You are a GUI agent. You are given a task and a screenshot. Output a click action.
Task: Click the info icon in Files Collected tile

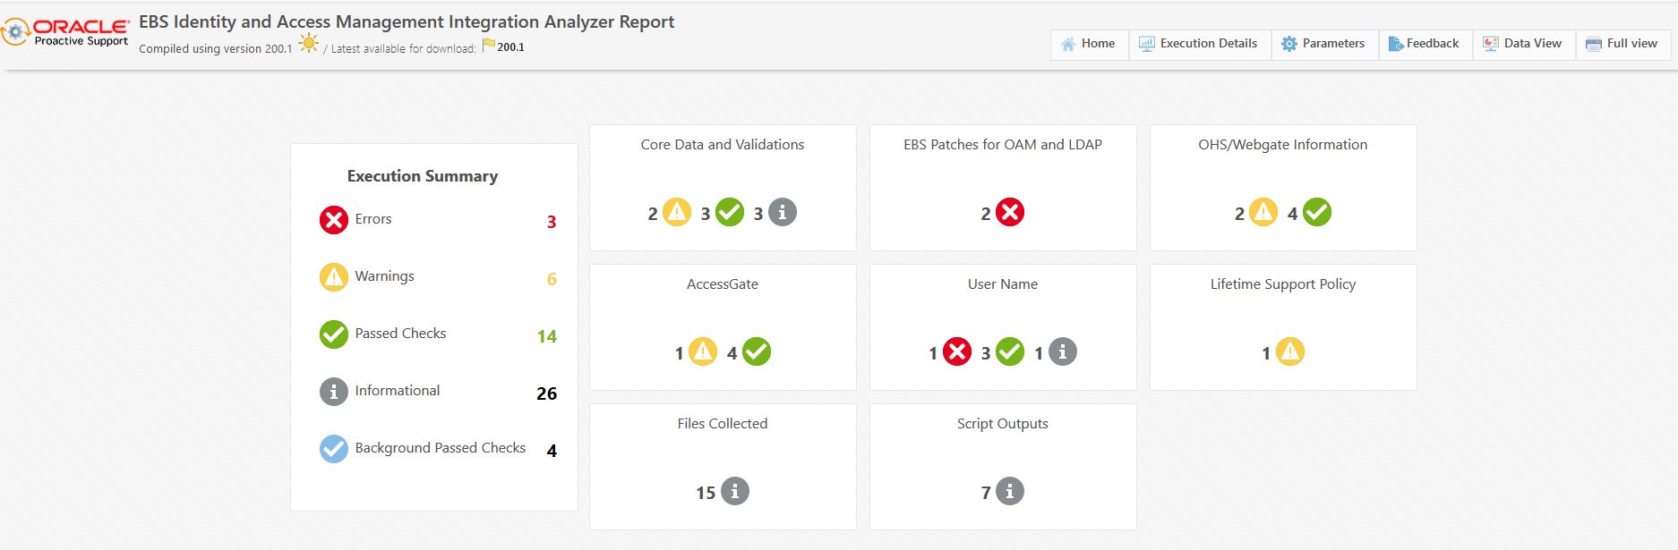coord(735,491)
